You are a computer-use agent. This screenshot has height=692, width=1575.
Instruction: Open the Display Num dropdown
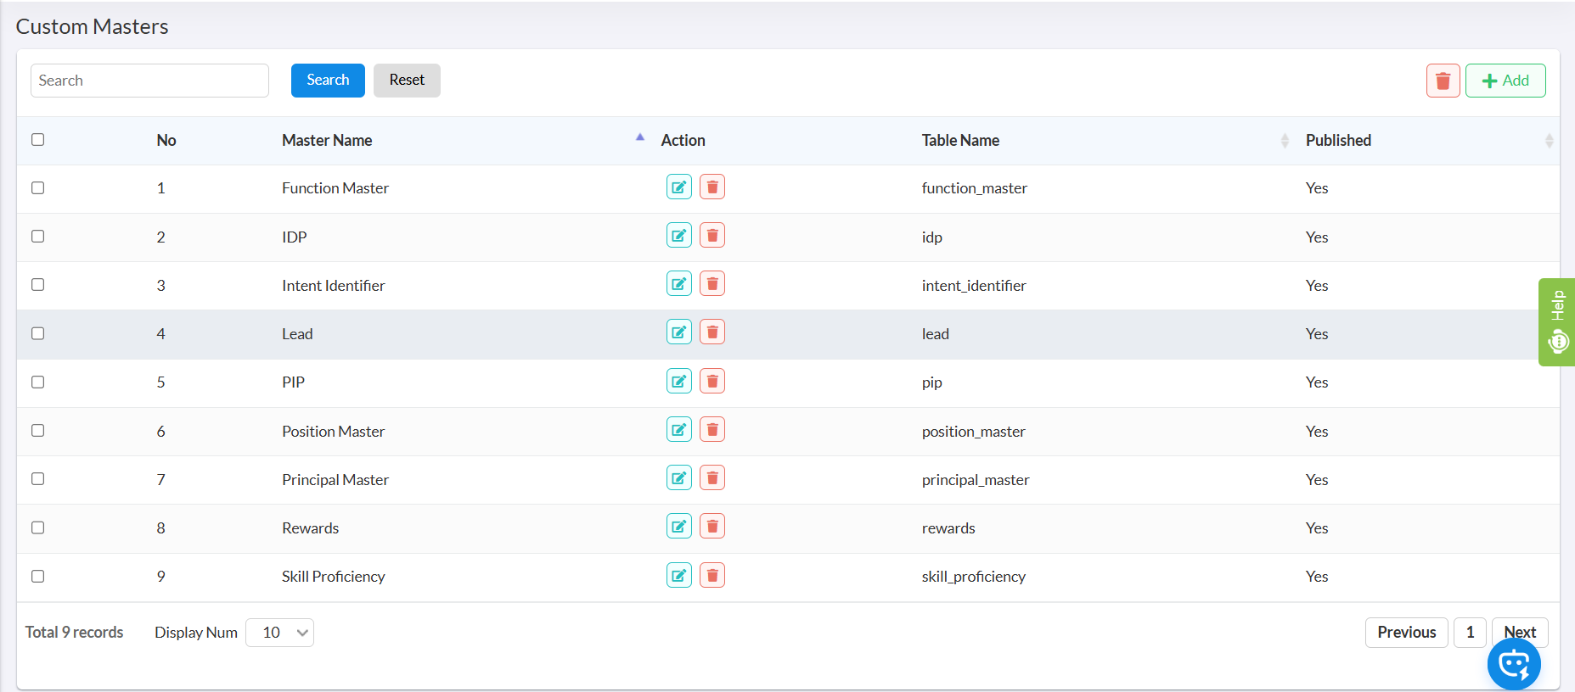click(279, 633)
